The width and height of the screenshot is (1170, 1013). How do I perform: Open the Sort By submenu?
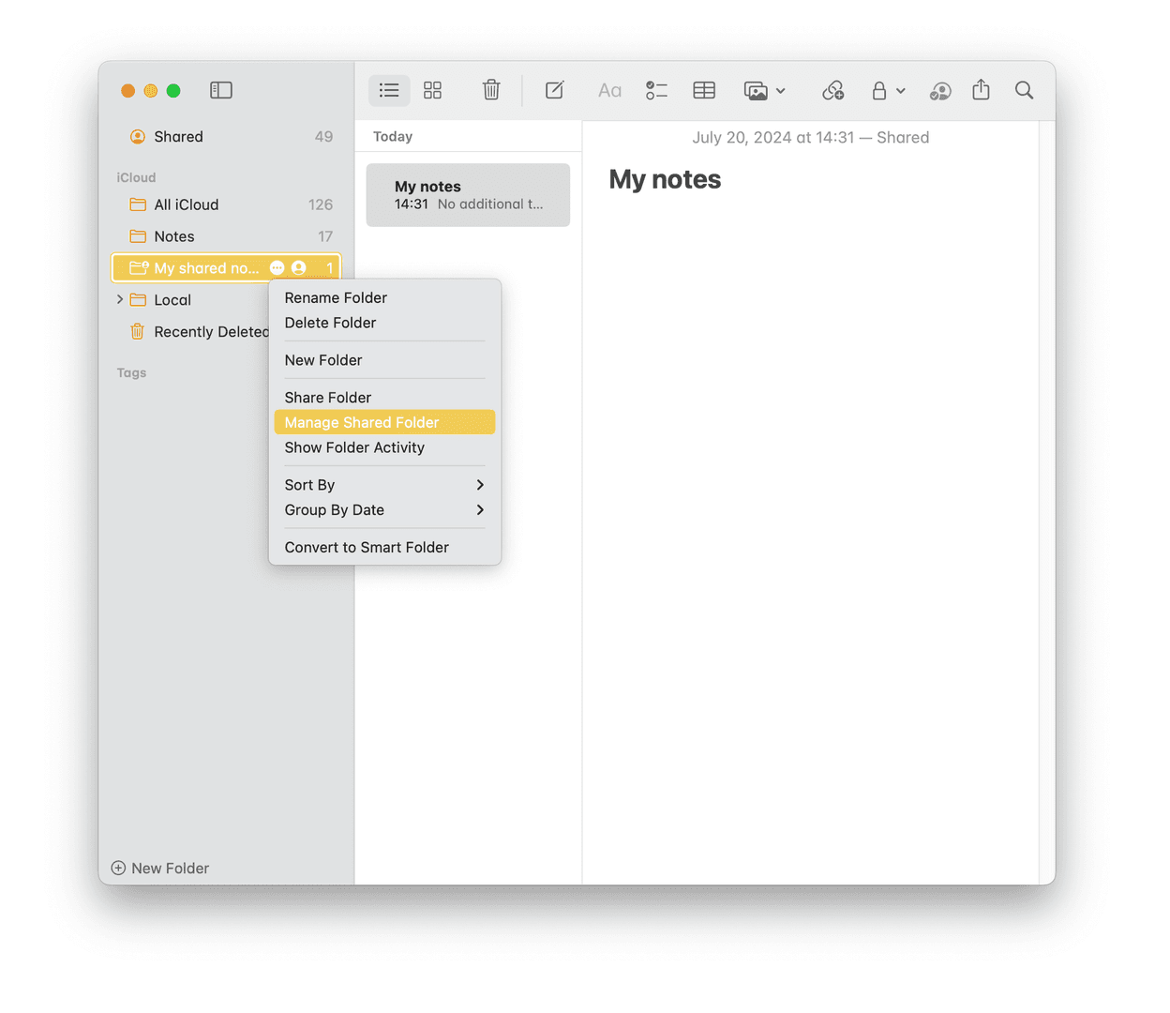coord(384,485)
